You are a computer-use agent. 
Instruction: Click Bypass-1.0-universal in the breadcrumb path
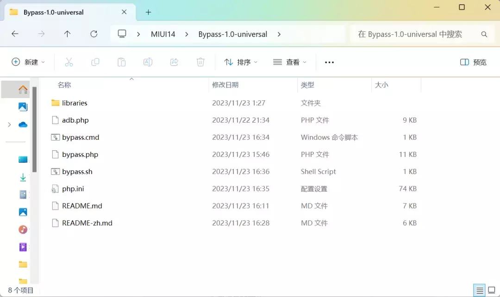click(x=233, y=34)
